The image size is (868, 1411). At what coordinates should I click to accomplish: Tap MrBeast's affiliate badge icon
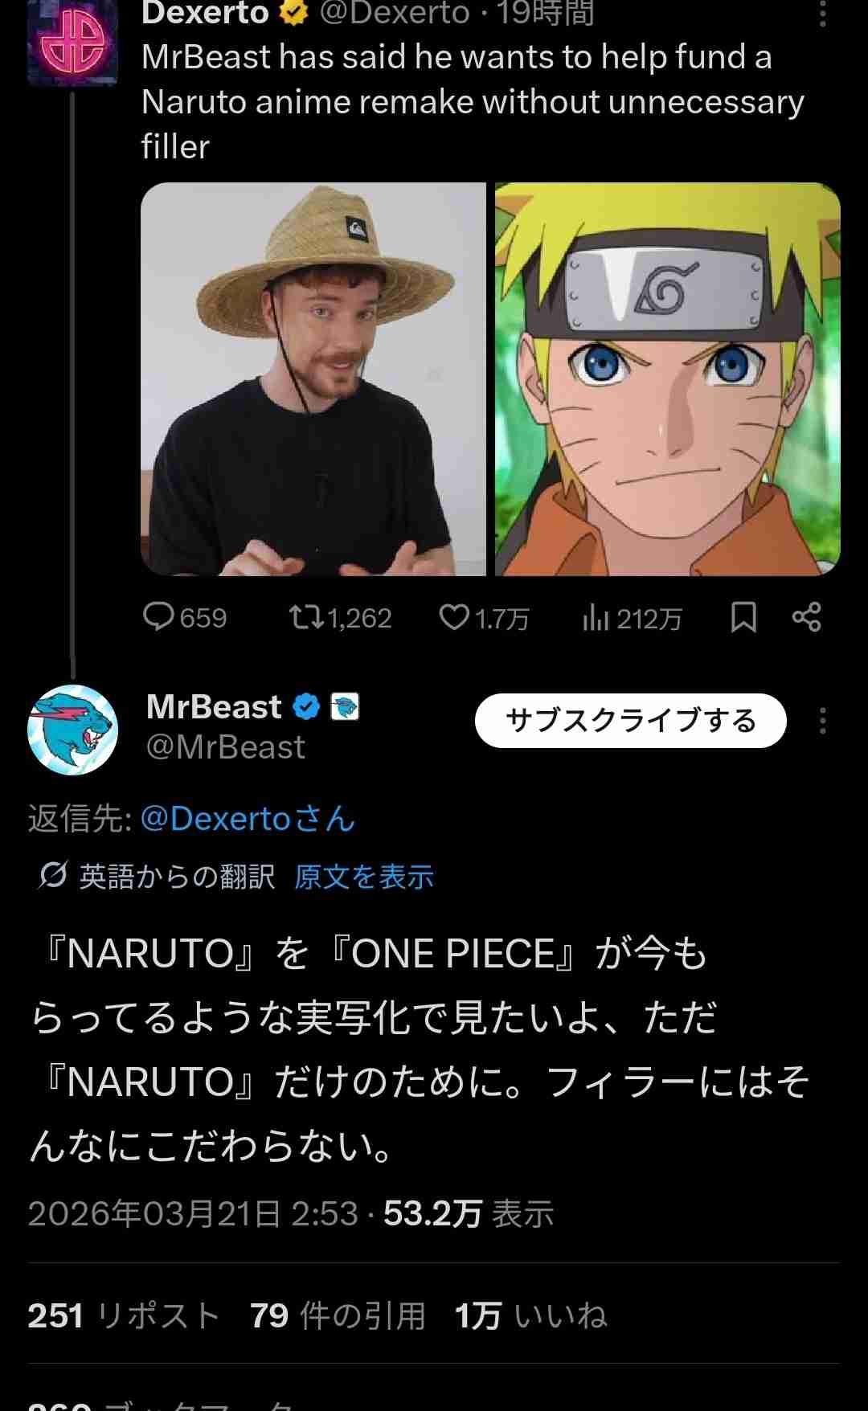point(346,707)
